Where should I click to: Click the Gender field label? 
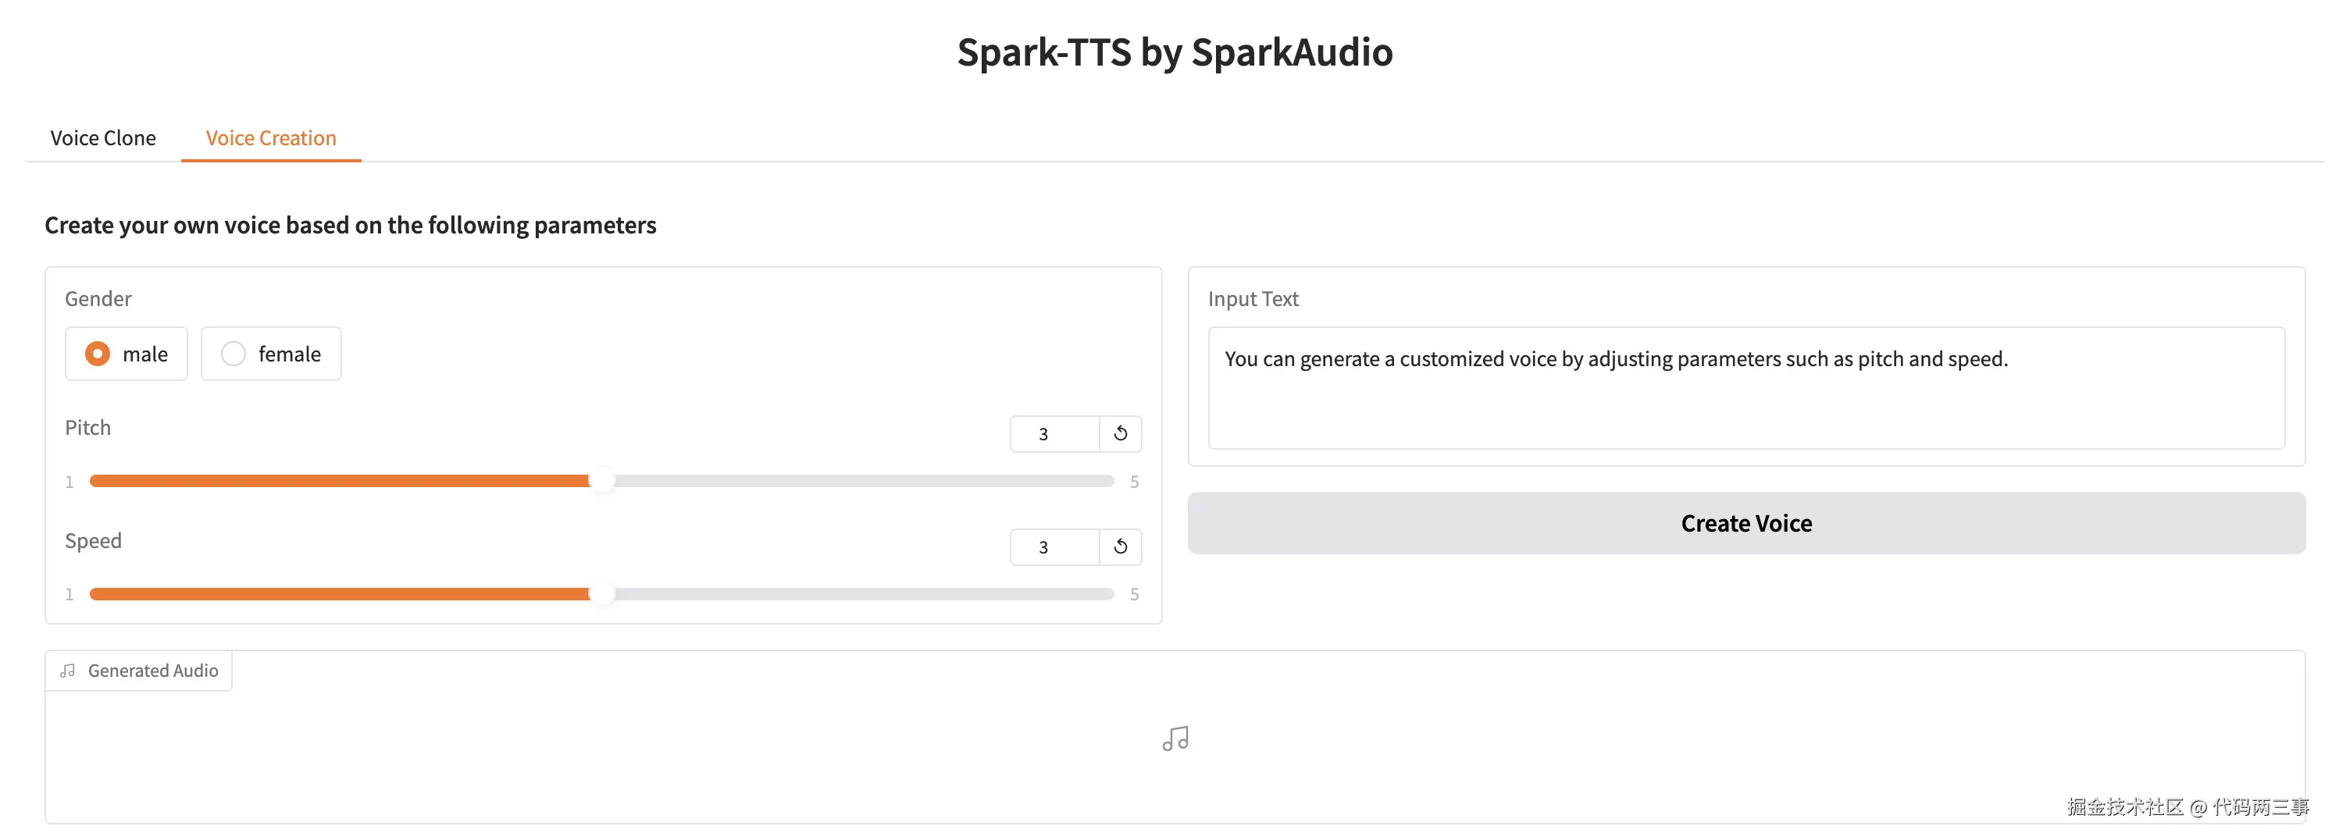coord(98,299)
